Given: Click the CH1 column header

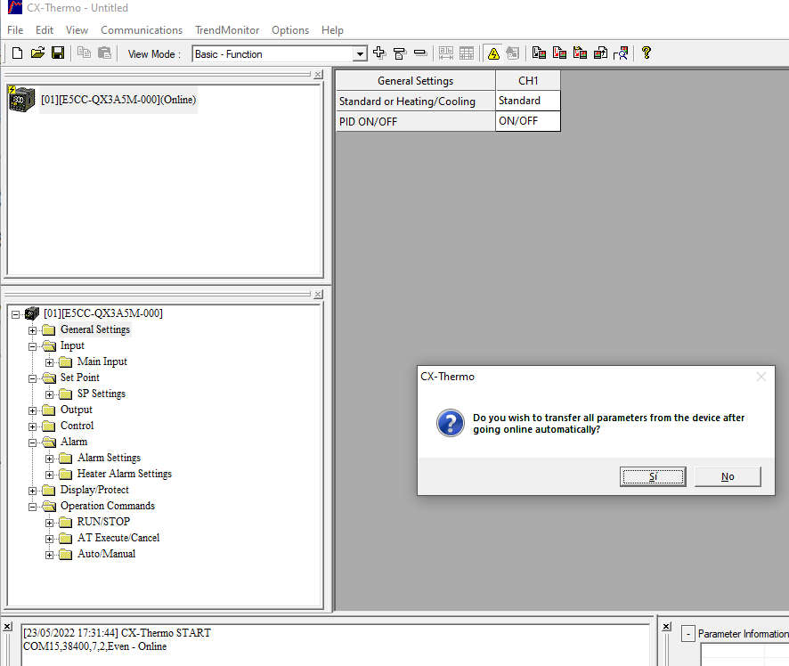Looking at the screenshot, I should 528,80.
